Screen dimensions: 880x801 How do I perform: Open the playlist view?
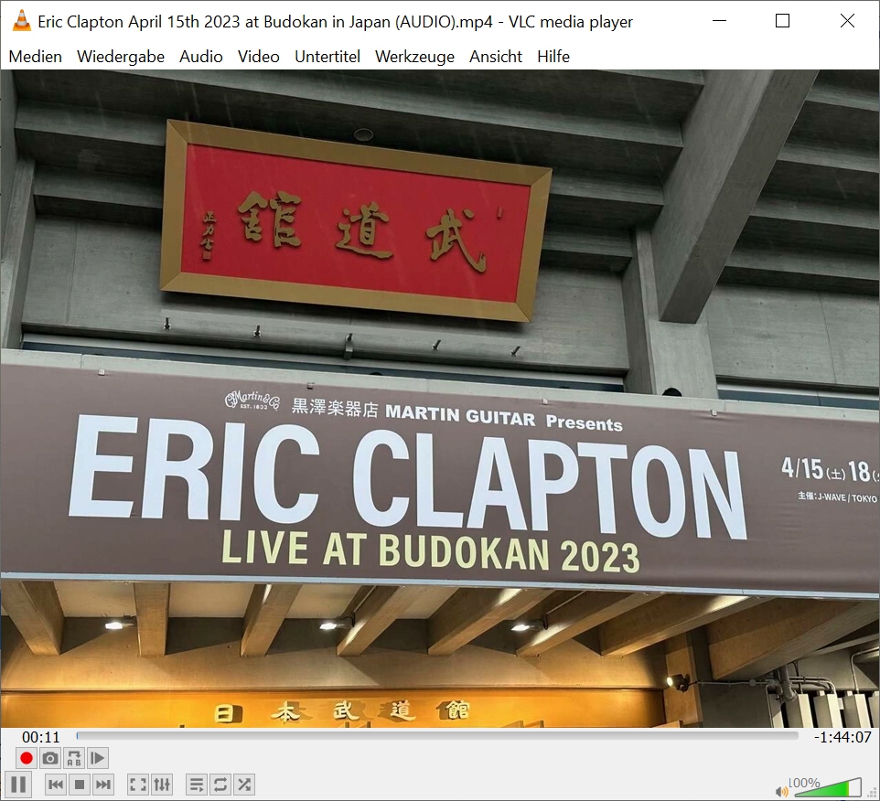point(197,785)
